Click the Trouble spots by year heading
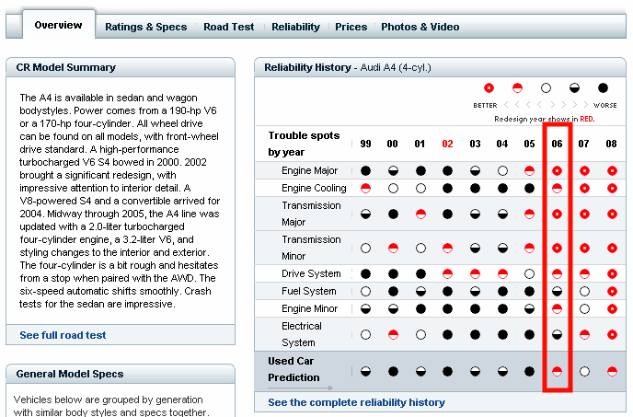 [304, 144]
